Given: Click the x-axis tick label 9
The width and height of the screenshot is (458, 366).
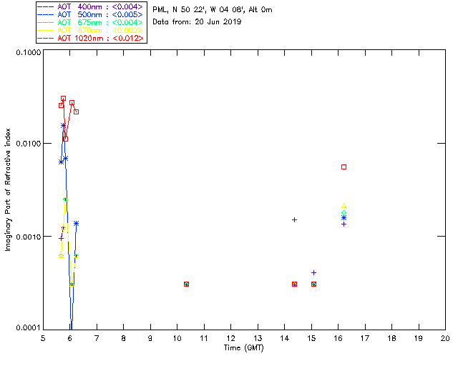Looking at the screenshot, I should (x=150, y=338).
